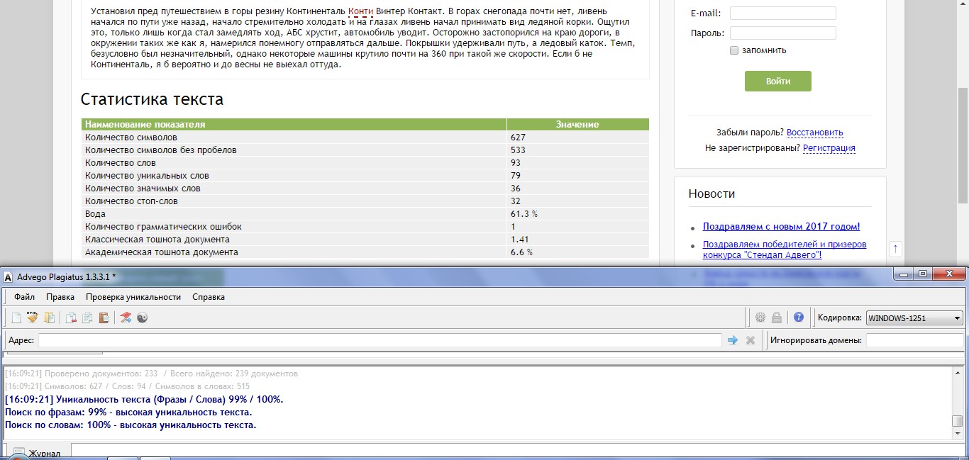The height and width of the screenshot is (460, 969).
Task: Click the Количество грамматических ошибок row
Action: tap(365, 227)
